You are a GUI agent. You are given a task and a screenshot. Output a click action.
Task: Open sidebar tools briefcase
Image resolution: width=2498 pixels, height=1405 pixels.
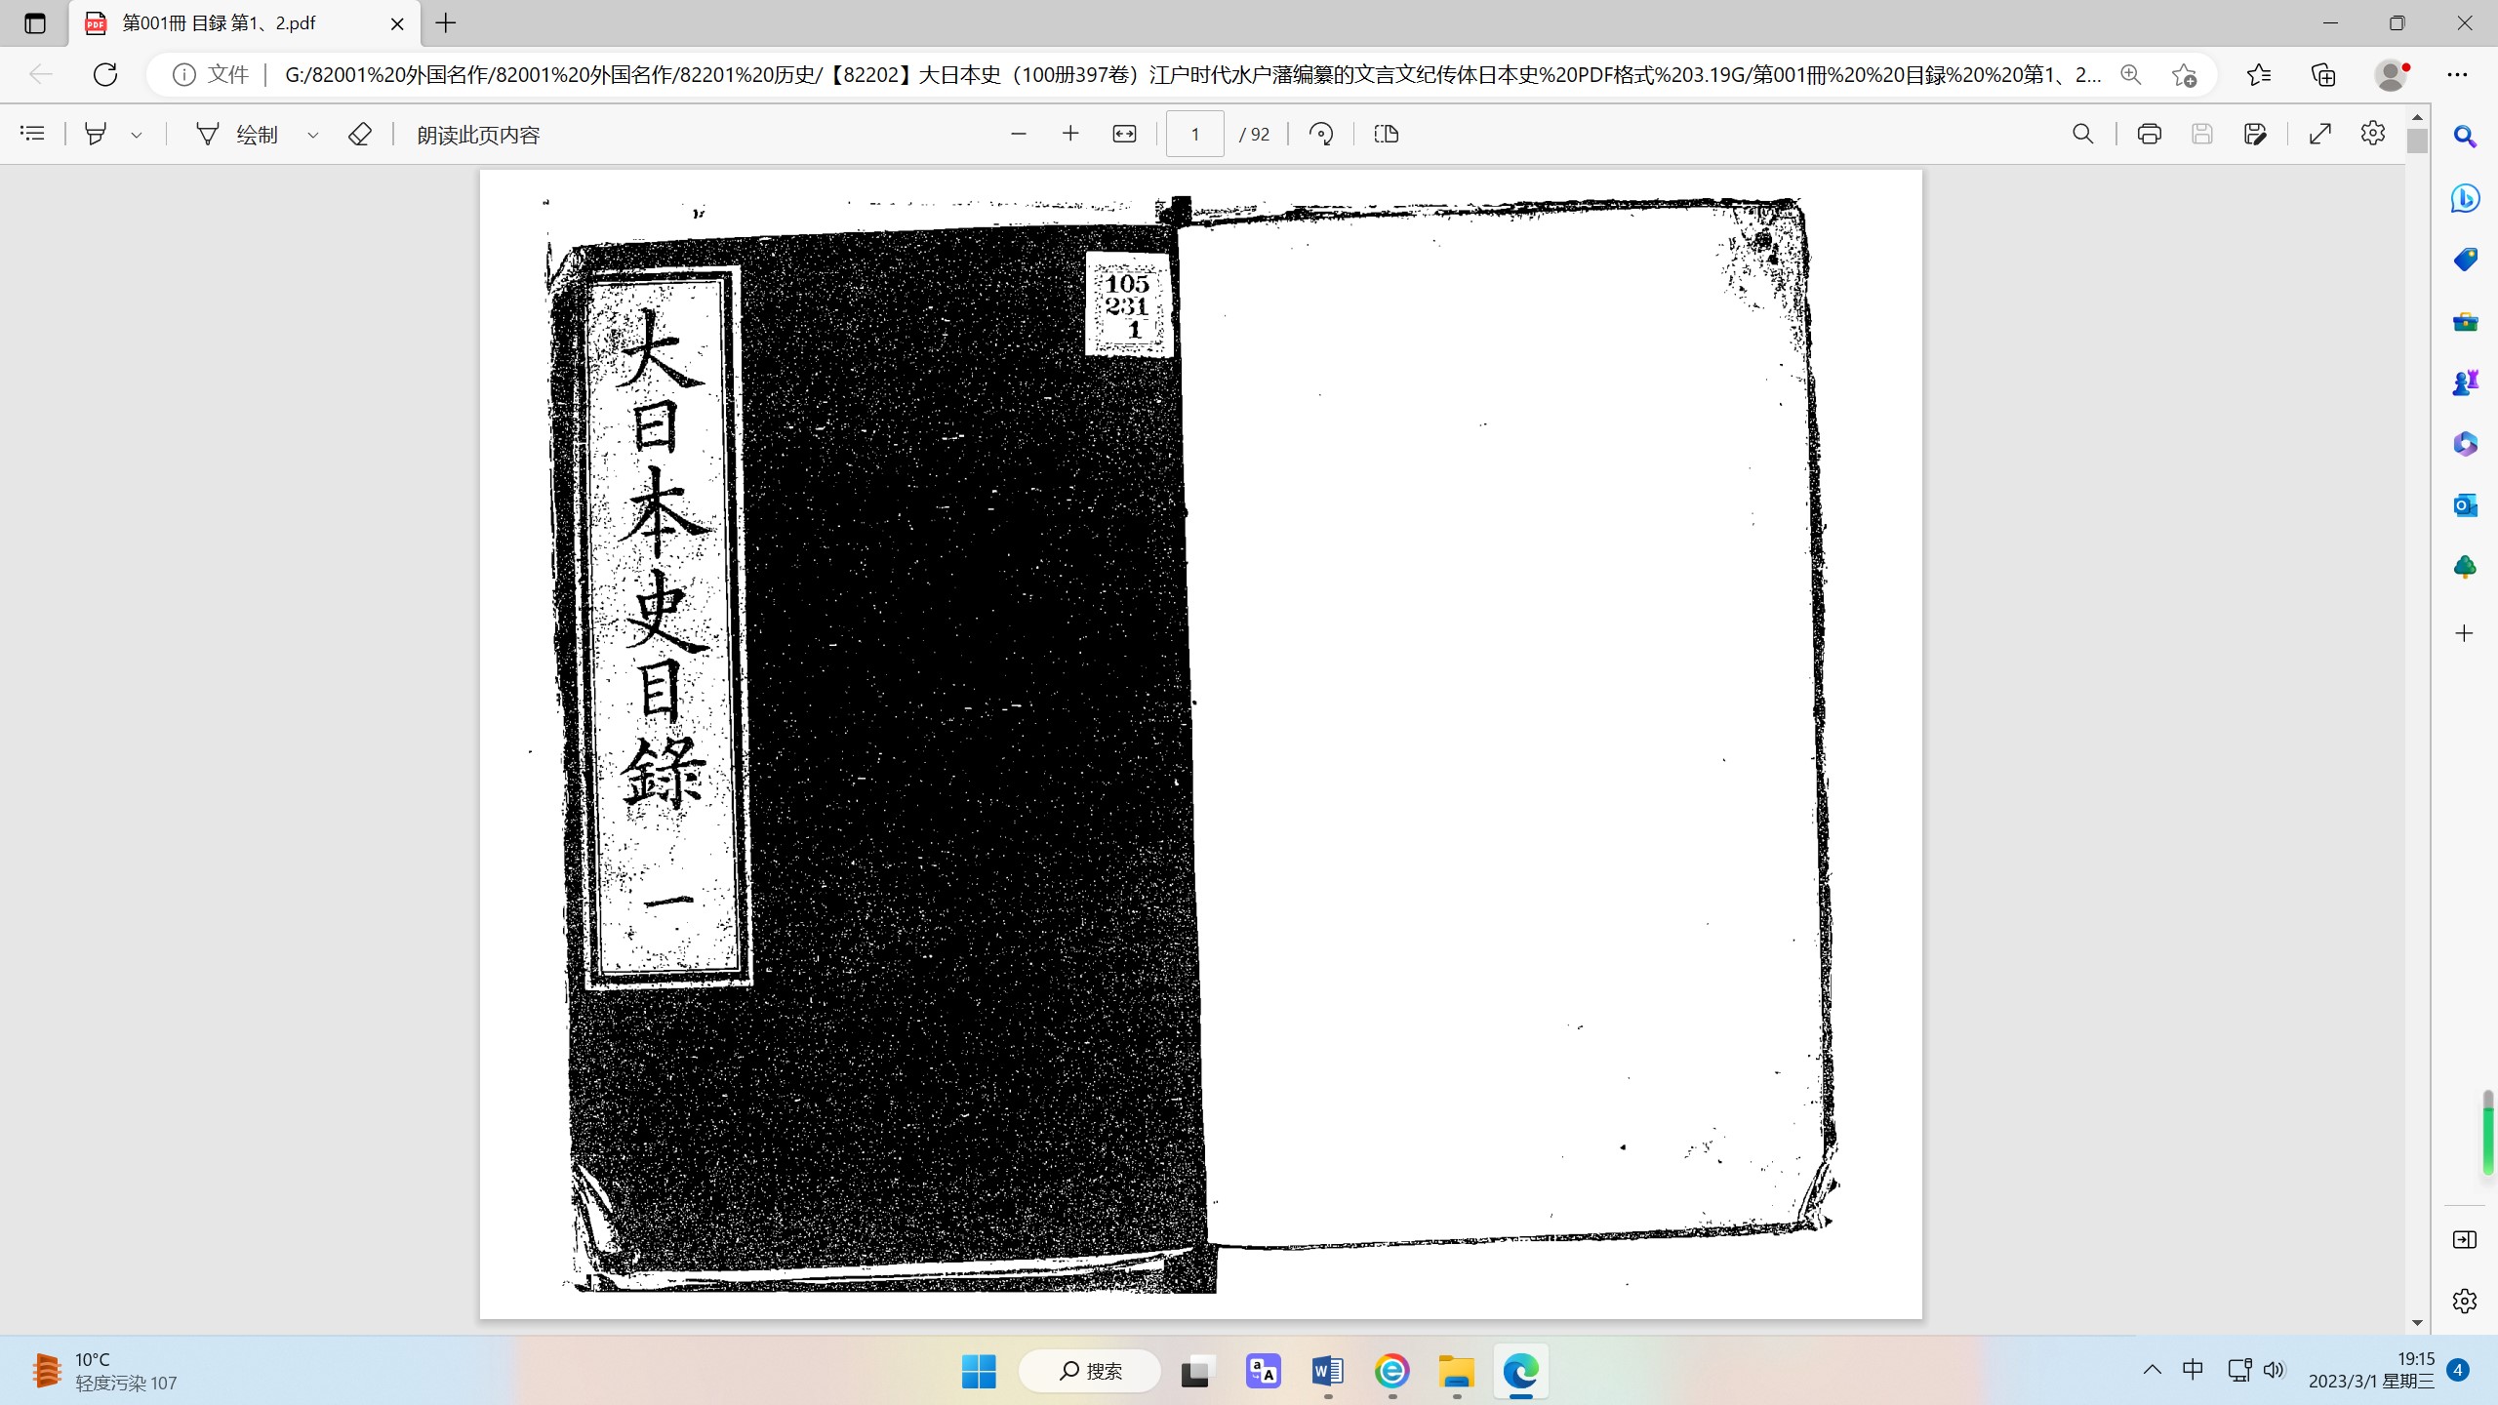[x=2465, y=322]
